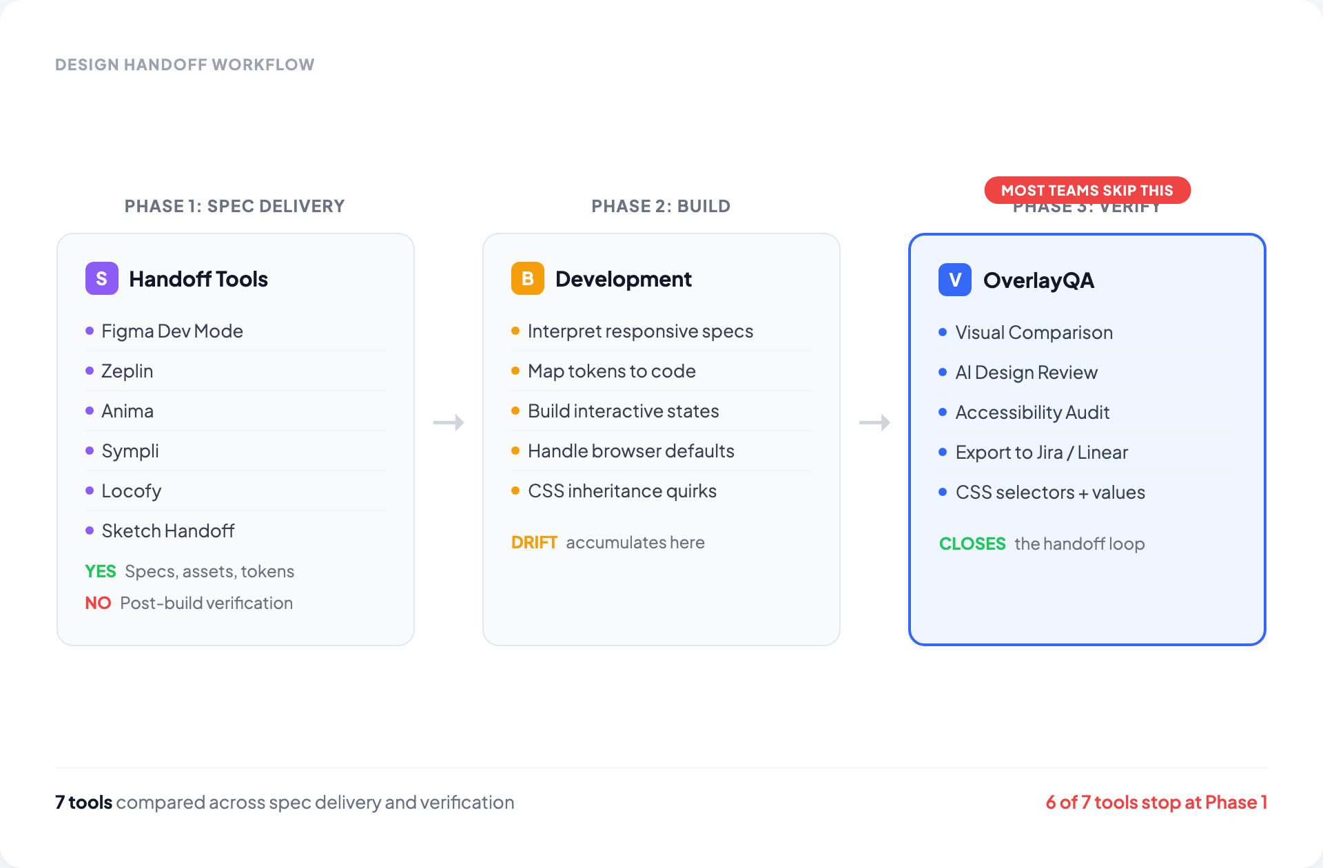Click the purple S icon beside Handoff Tools
The width and height of the screenshot is (1323, 868).
coord(102,278)
